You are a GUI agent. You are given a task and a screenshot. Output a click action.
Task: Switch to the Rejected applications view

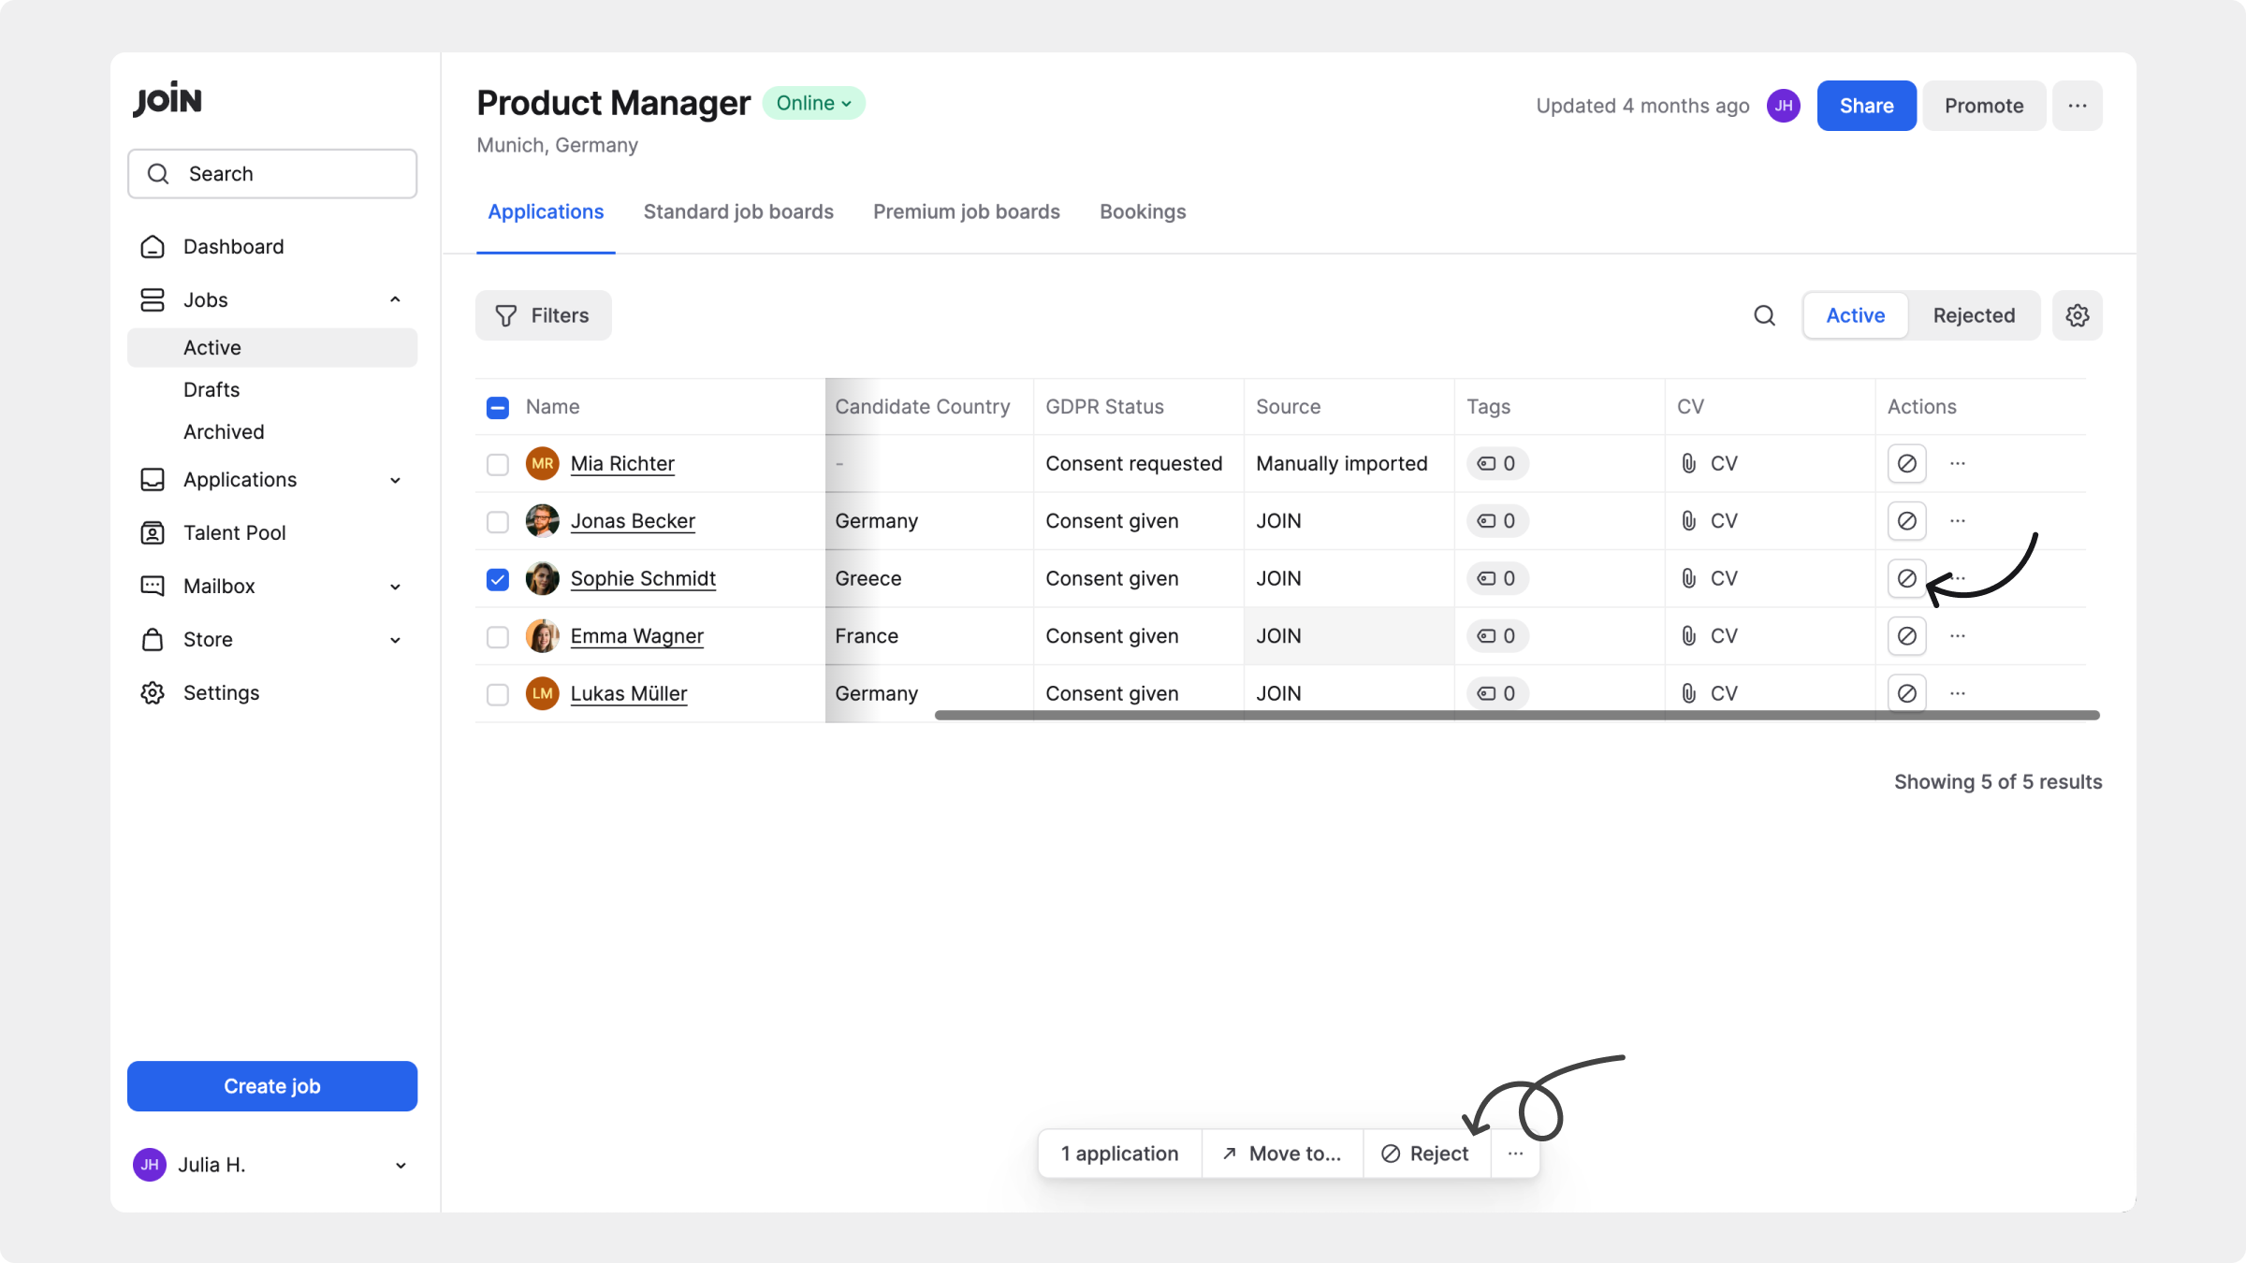(1973, 315)
